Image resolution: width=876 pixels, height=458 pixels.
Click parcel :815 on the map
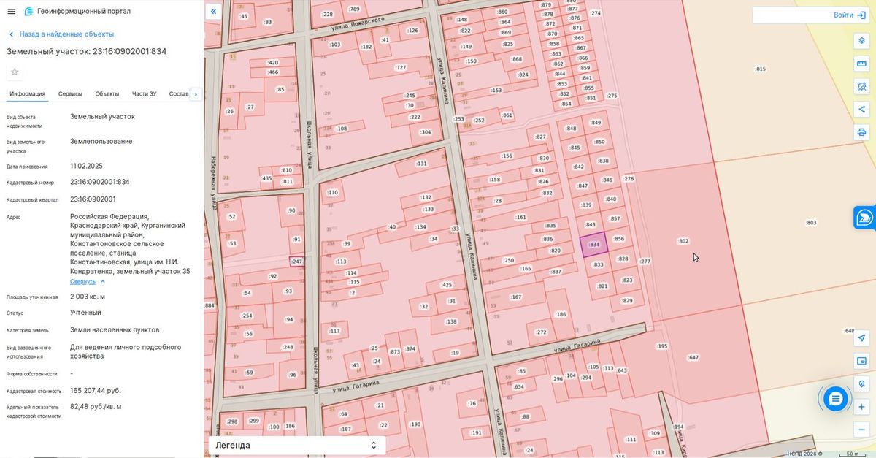(760, 69)
